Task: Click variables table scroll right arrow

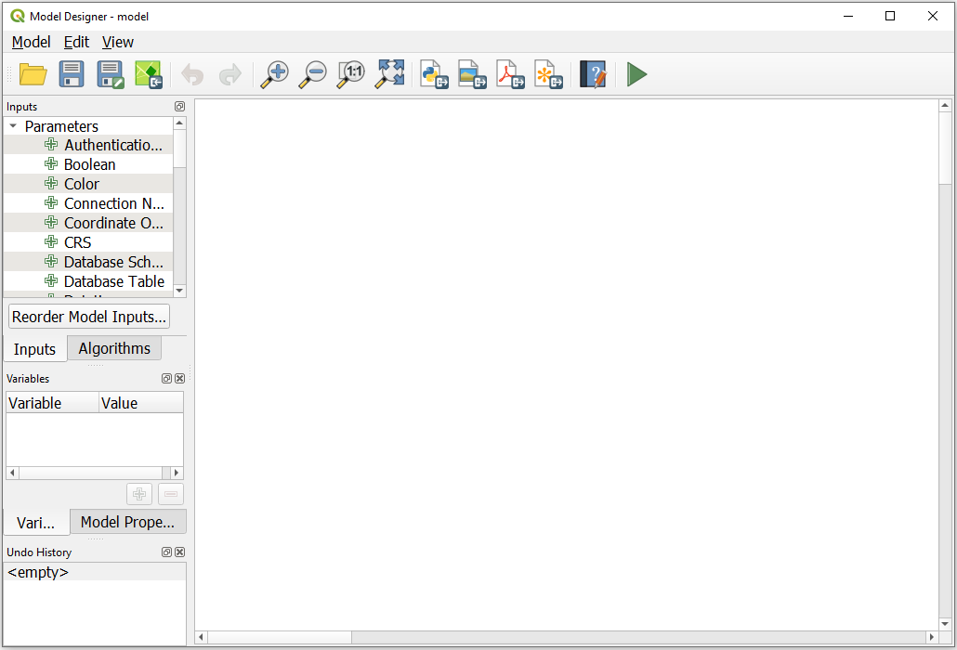Action: (177, 473)
